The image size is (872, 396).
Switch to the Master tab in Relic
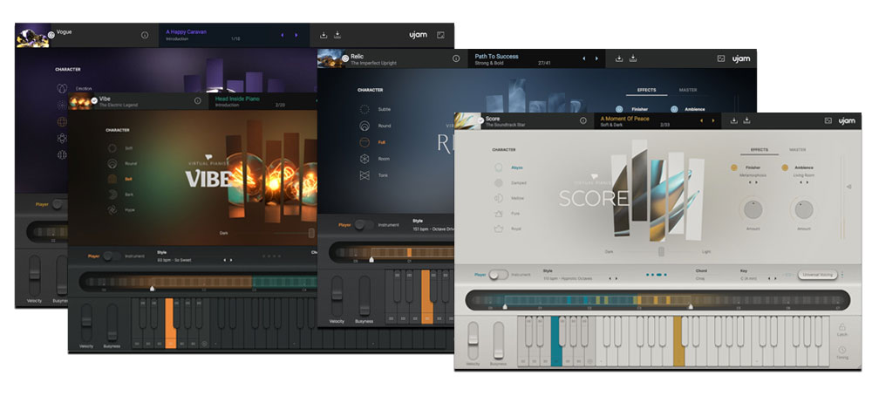click(x=688, y=90)
